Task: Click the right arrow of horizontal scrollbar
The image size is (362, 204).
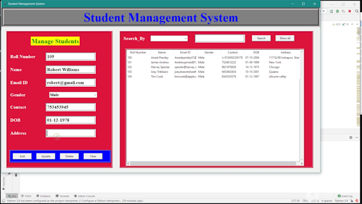Action: pyautogui.click(x=301, y=164)
